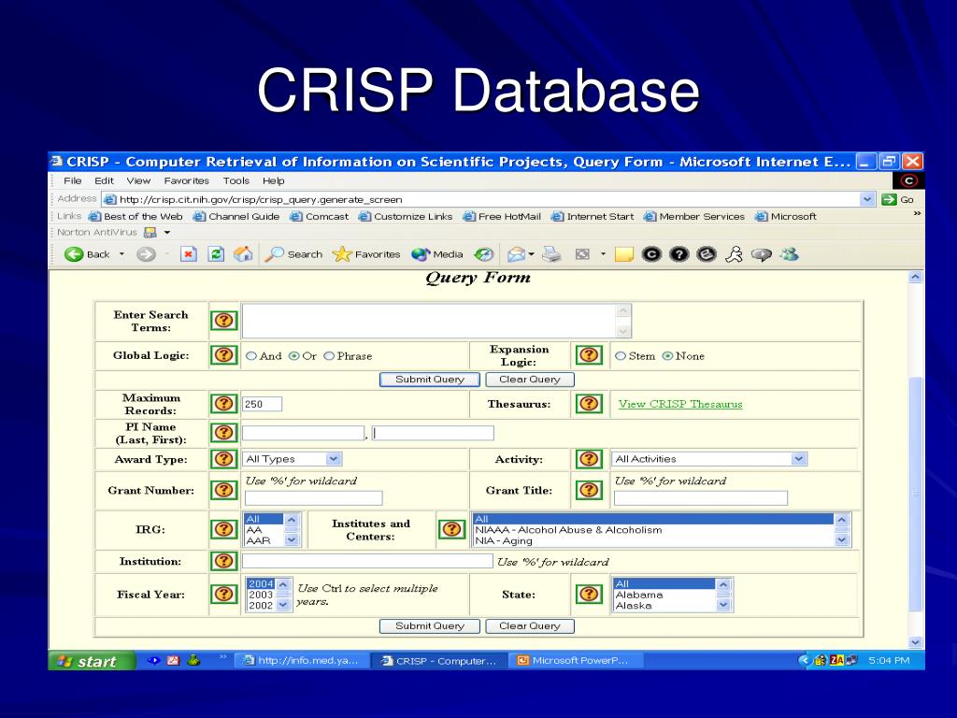Image resolution: width=957 pixels, height=718 pixels.
Task: Click the Norton AntiVirus toolbar icon
Action: (x=150, y=233)
